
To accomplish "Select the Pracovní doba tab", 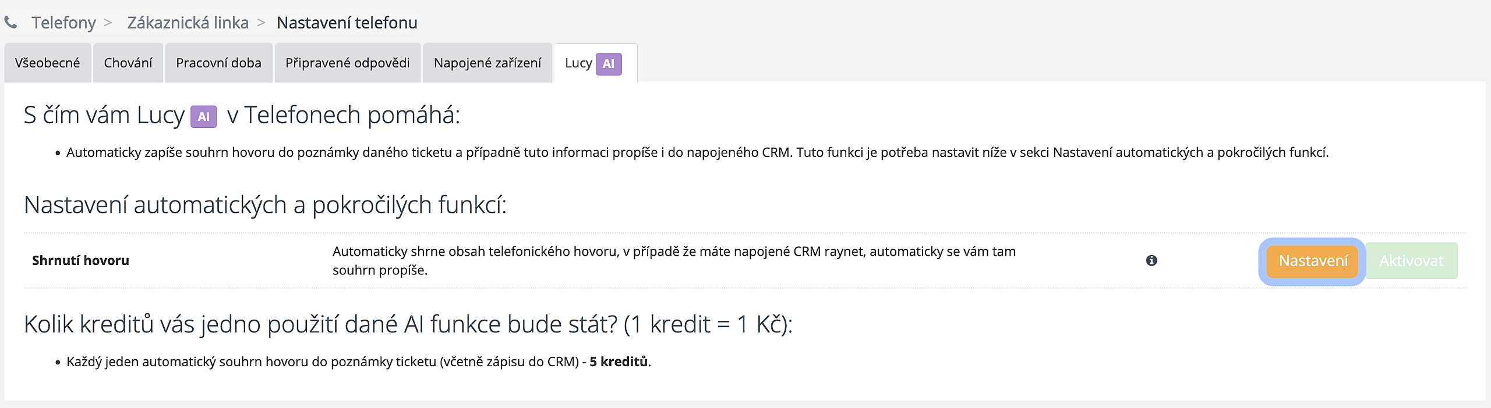I will 218,63.
